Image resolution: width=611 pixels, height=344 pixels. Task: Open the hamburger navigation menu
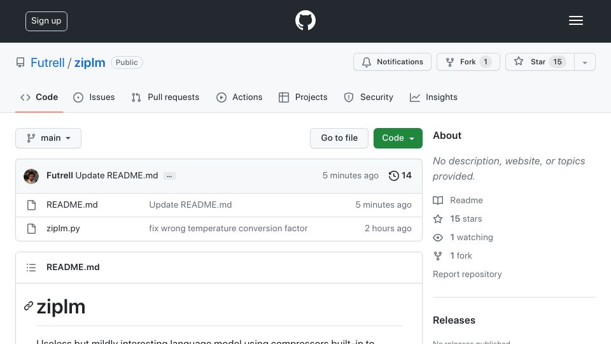tap(575, 20)
